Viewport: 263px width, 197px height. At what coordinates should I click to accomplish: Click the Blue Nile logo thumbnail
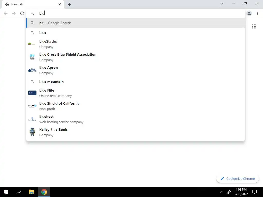[32, 93]
